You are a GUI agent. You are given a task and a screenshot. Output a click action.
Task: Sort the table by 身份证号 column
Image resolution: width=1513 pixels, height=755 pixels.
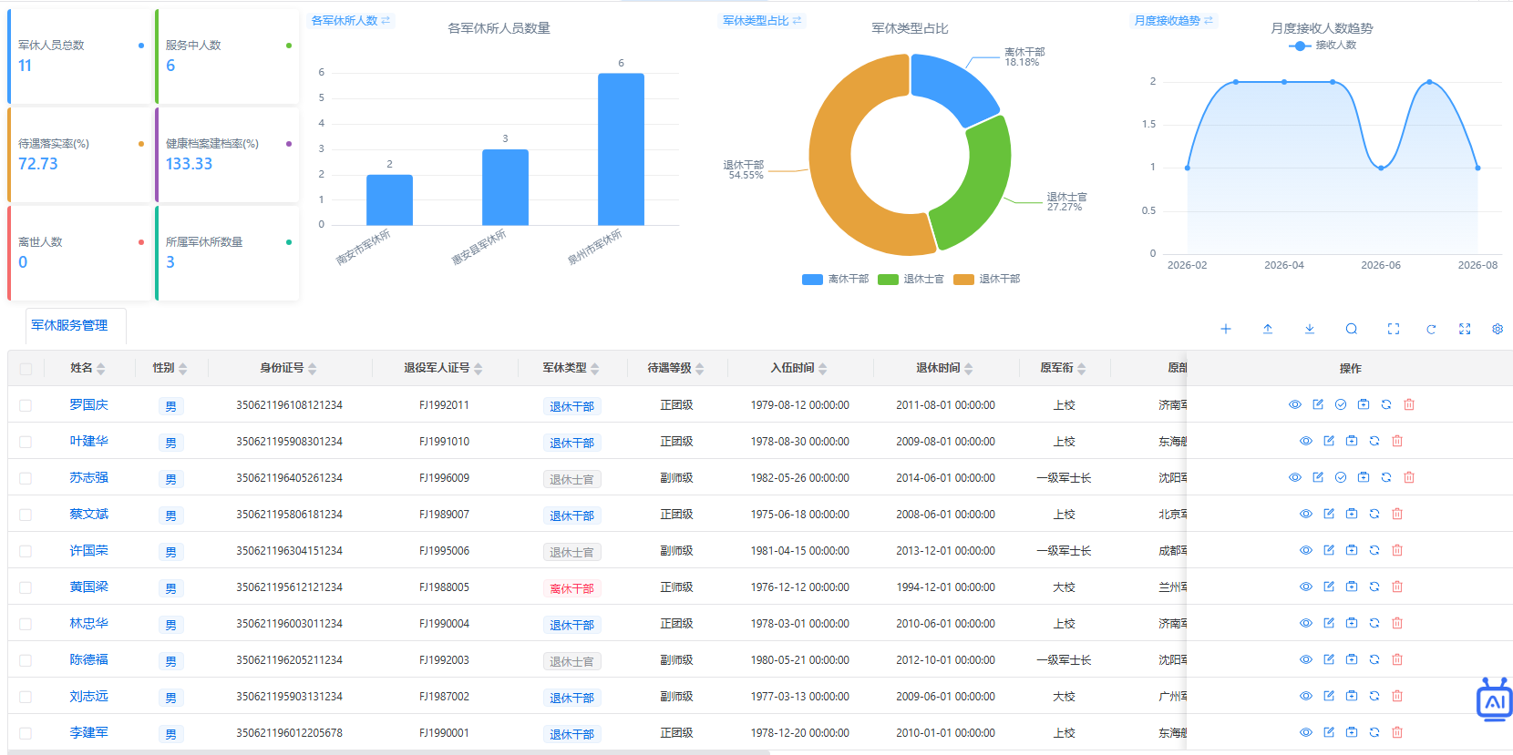(313, 369)
